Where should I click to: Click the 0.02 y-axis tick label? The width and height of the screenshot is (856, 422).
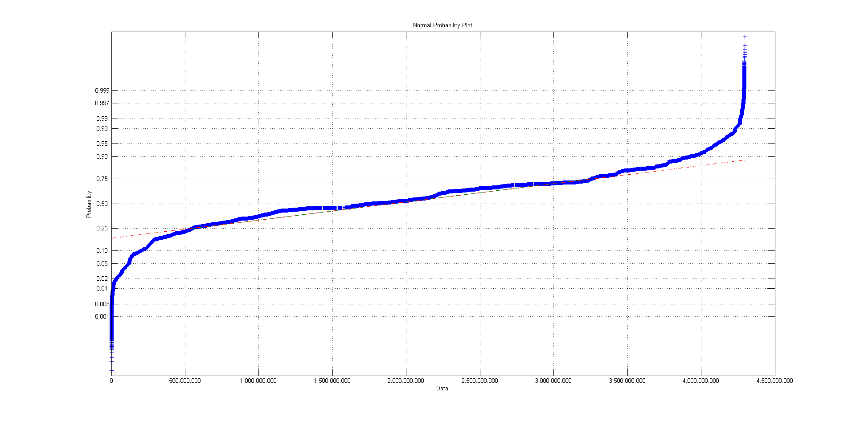tap(102, 279)
